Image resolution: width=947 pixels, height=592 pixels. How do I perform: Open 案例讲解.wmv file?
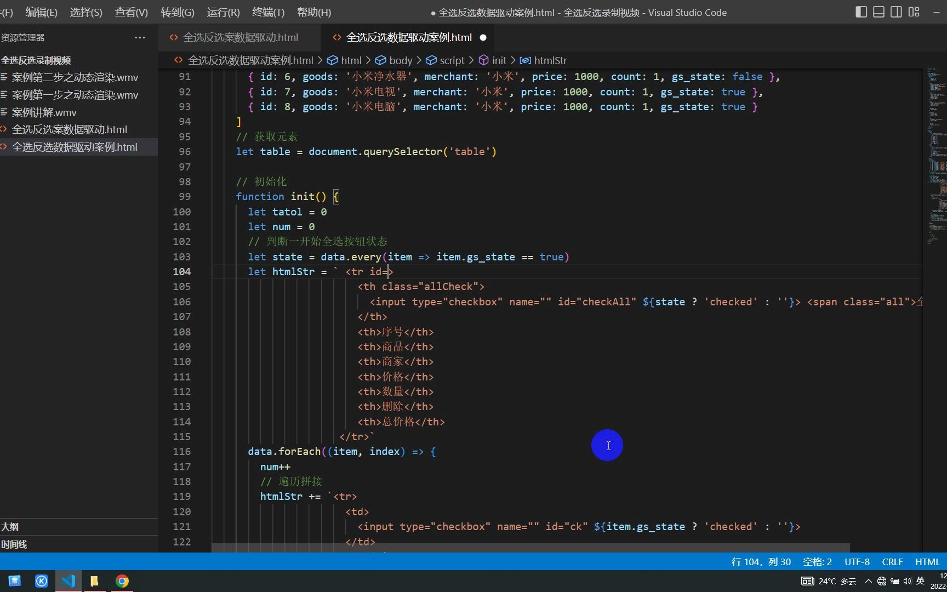(79, 112)
